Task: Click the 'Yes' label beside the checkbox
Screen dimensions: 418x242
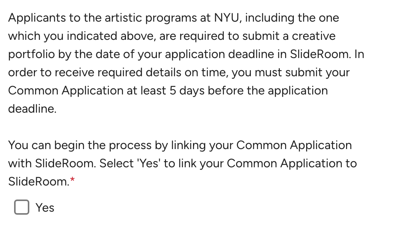Action: [x=45, y=207]
